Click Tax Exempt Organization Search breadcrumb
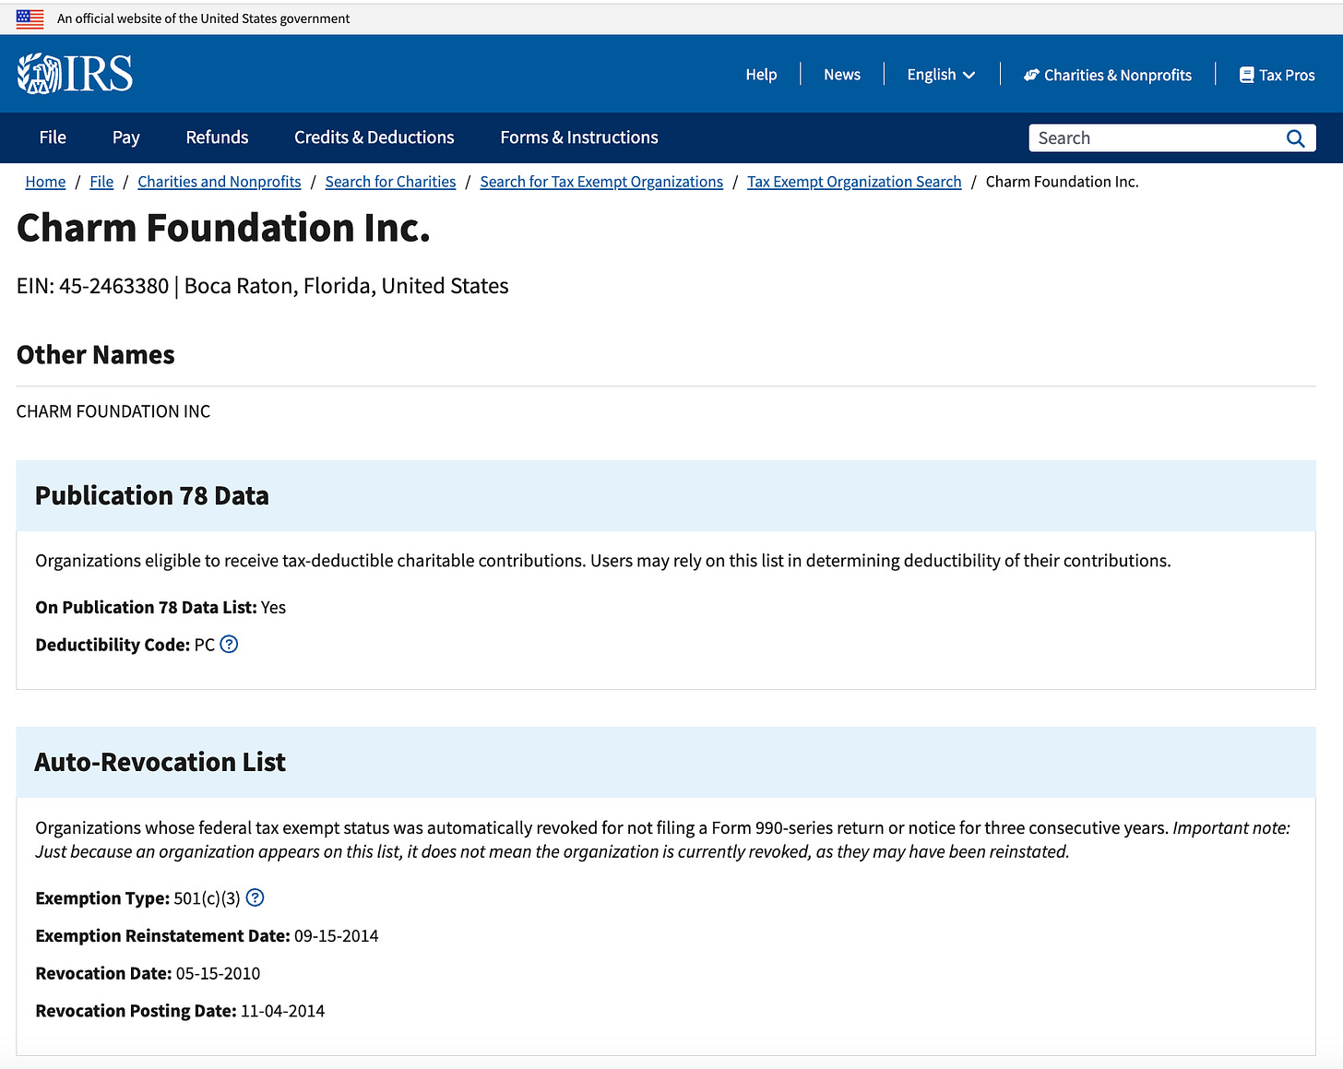 pyautogui.click(x=854, y=182)
